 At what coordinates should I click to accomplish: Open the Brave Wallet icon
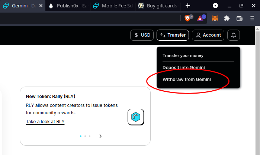click(x=240, y=18)
